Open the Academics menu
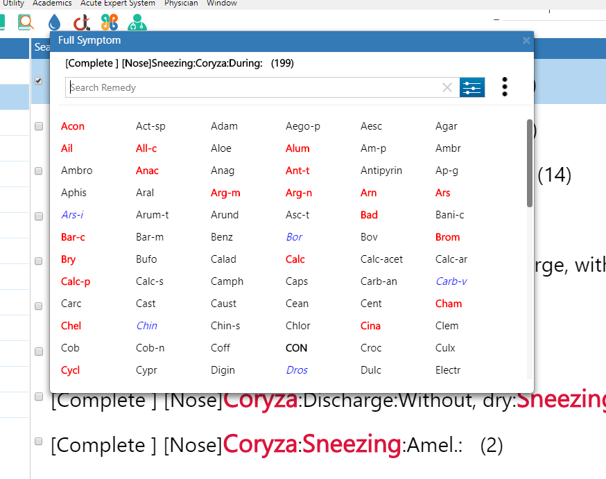This screenshot has height=479, width=606. click(52, 3)
